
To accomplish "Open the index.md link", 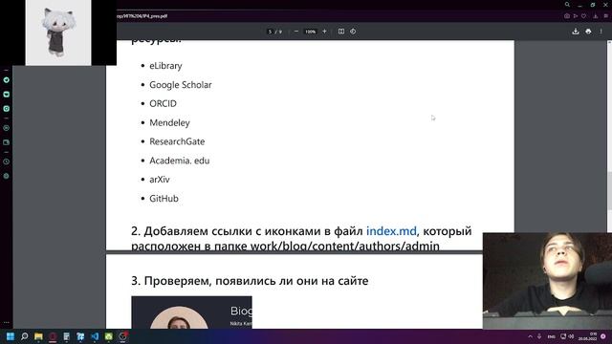I will pyautogui.click(x=391, y=231).
